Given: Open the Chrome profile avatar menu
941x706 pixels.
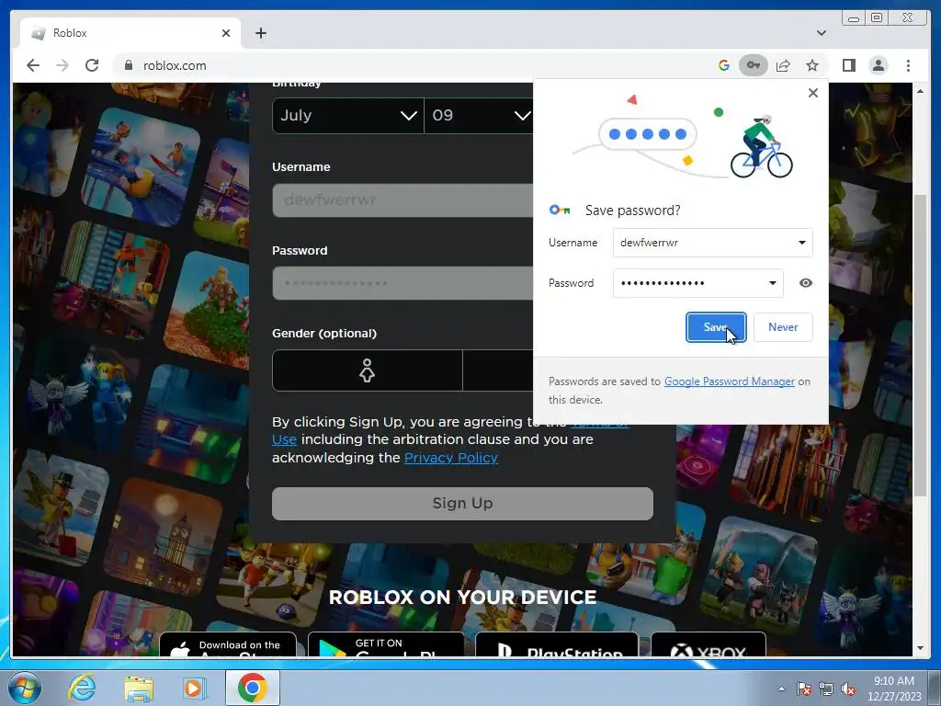Looking at the screenshot, I should pyautogui.click(x=878, y=65).
